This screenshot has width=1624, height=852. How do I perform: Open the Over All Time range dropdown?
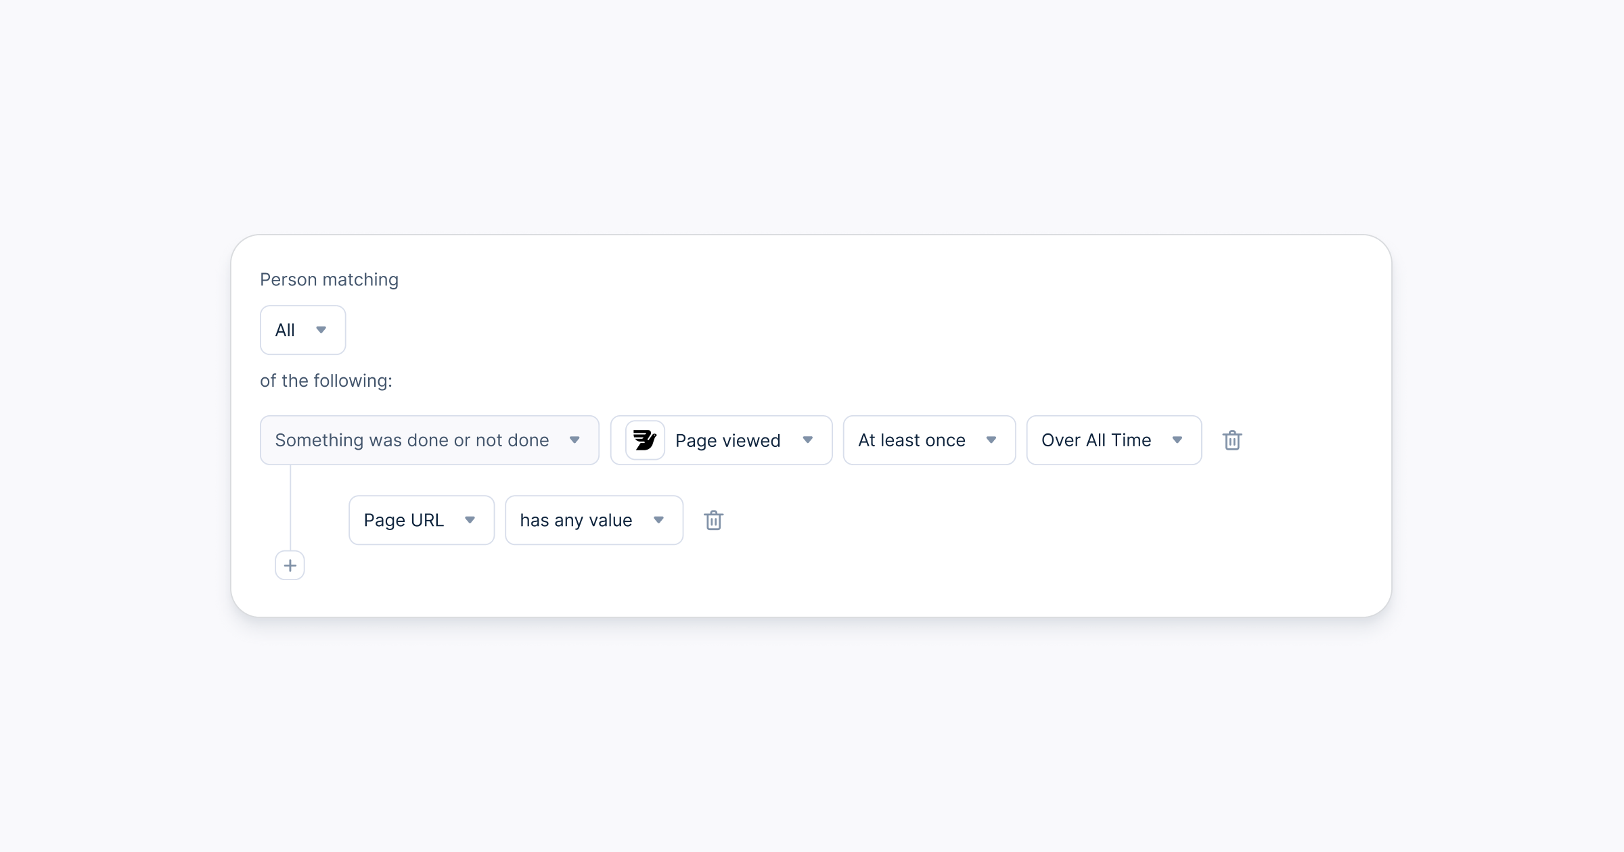tap(1113, 440)
